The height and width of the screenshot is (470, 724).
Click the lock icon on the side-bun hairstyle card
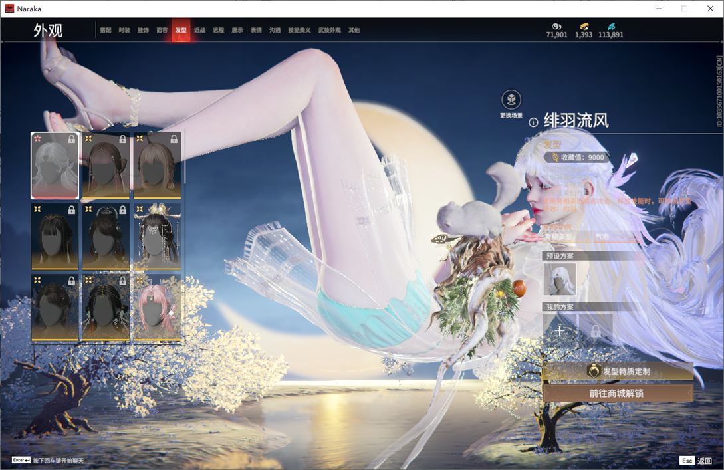click(123, 139)
